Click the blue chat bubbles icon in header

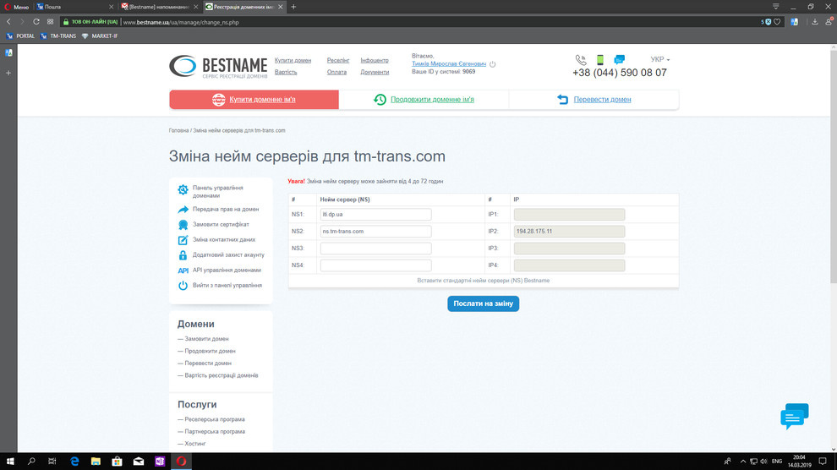pos(619,59)
